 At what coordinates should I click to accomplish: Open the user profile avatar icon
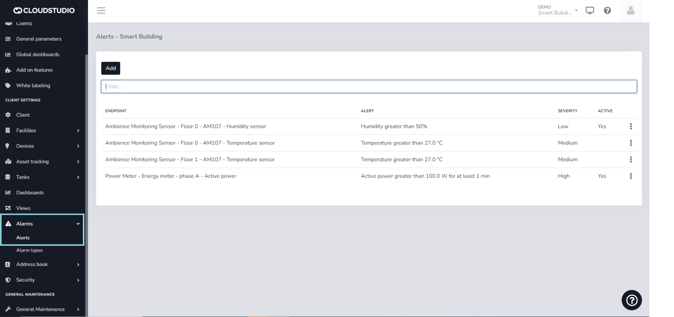tap(630, 11)
